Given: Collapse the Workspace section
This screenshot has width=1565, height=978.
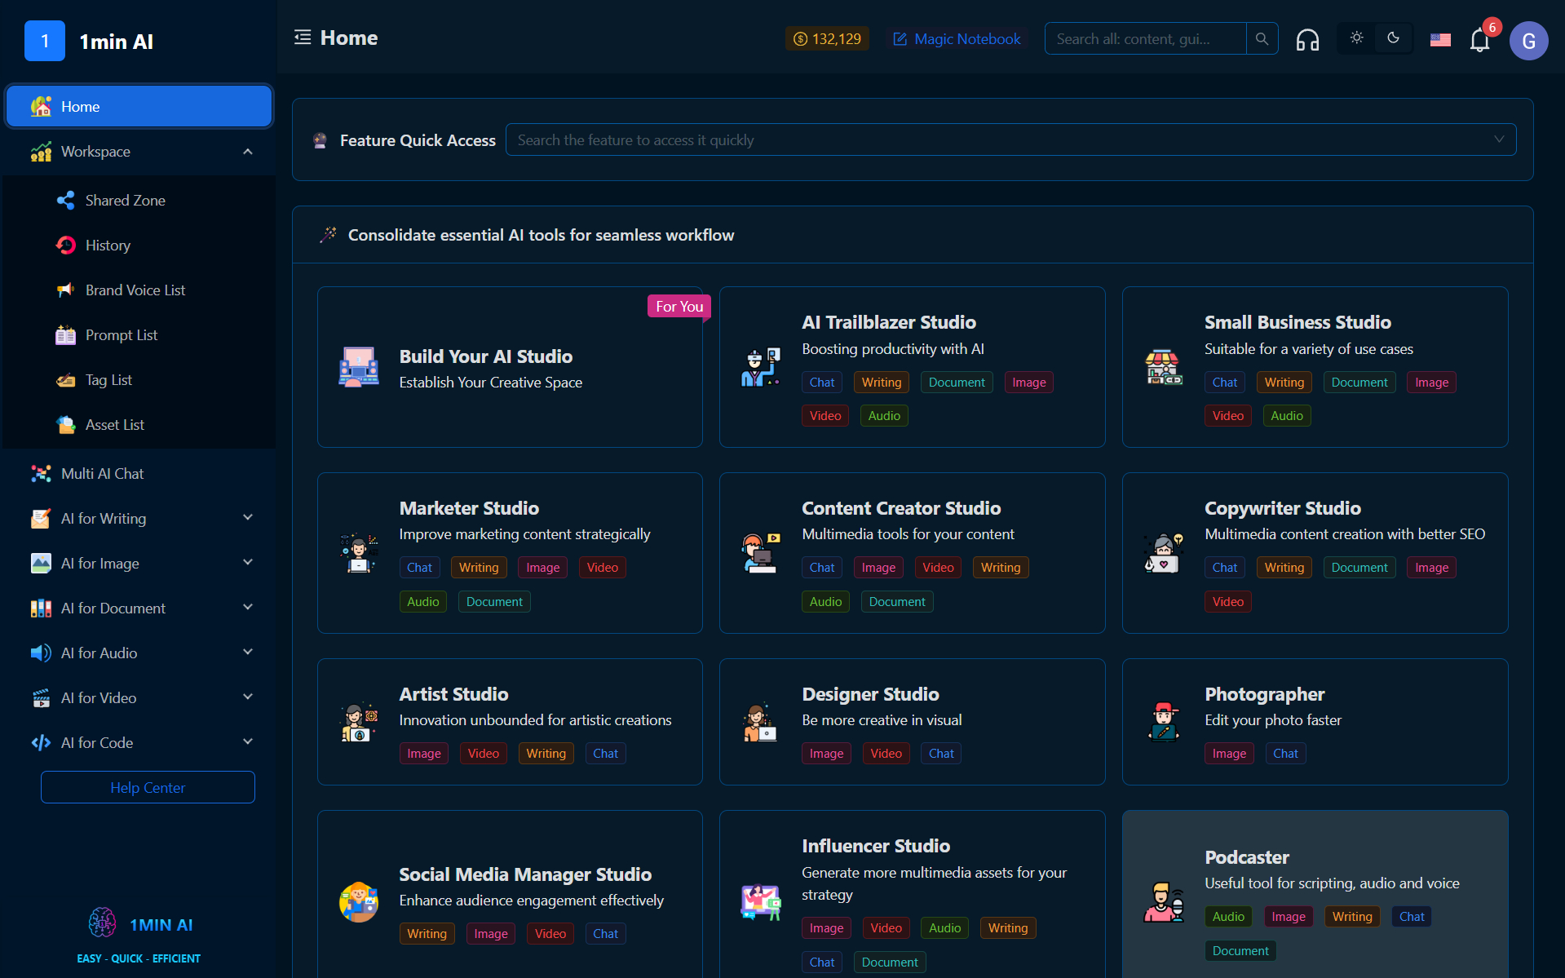Looking at the screenshot, I should coord(248,152).
